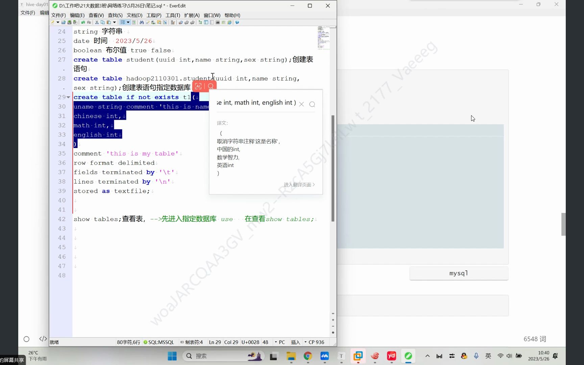584x365 pixels.
Task: Click the New file icon in EverEdit toolbar
Action: pyautogui.click(x=52, y=22)
